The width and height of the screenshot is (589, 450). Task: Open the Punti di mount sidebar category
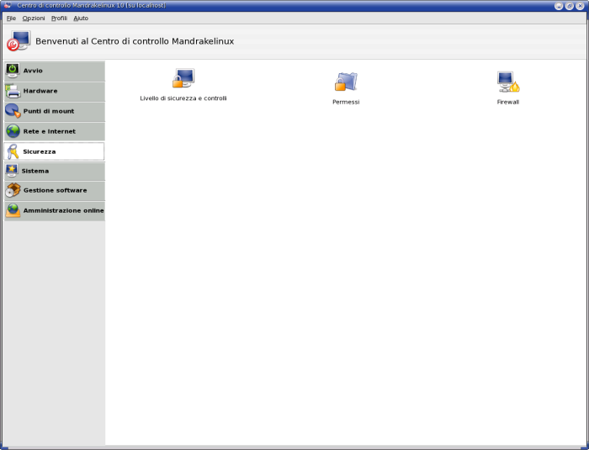55,111
